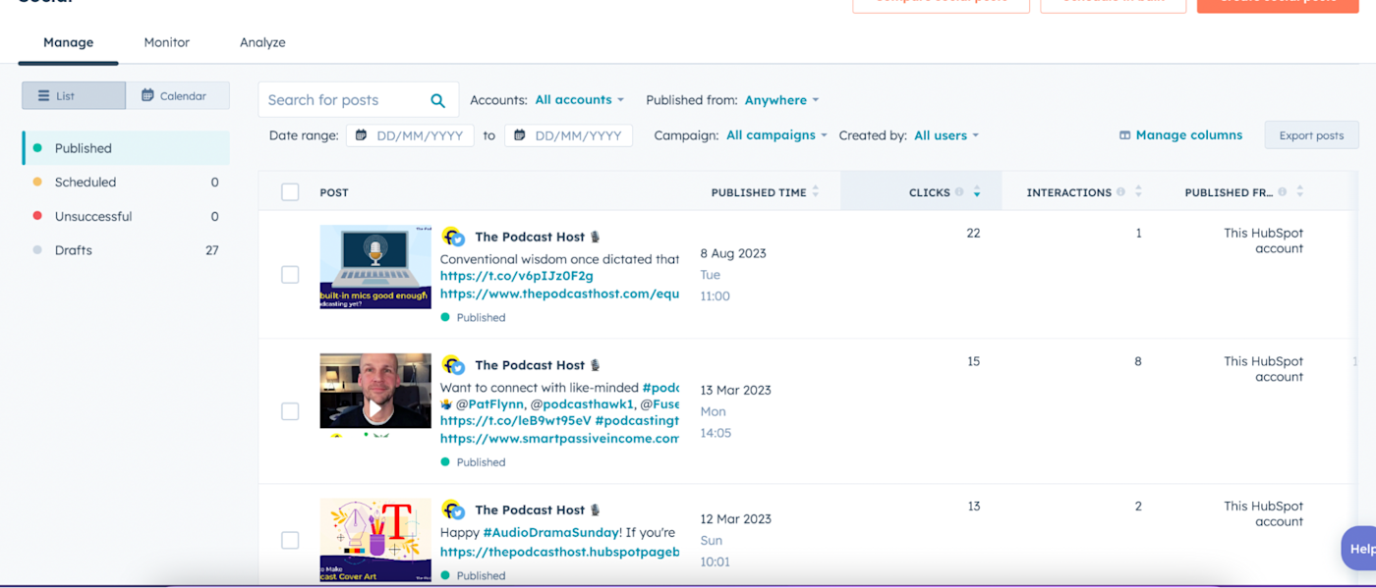1376x588 pixels.
Task: Click info icon next to Published from header
Action: [x=1283, y=192]
